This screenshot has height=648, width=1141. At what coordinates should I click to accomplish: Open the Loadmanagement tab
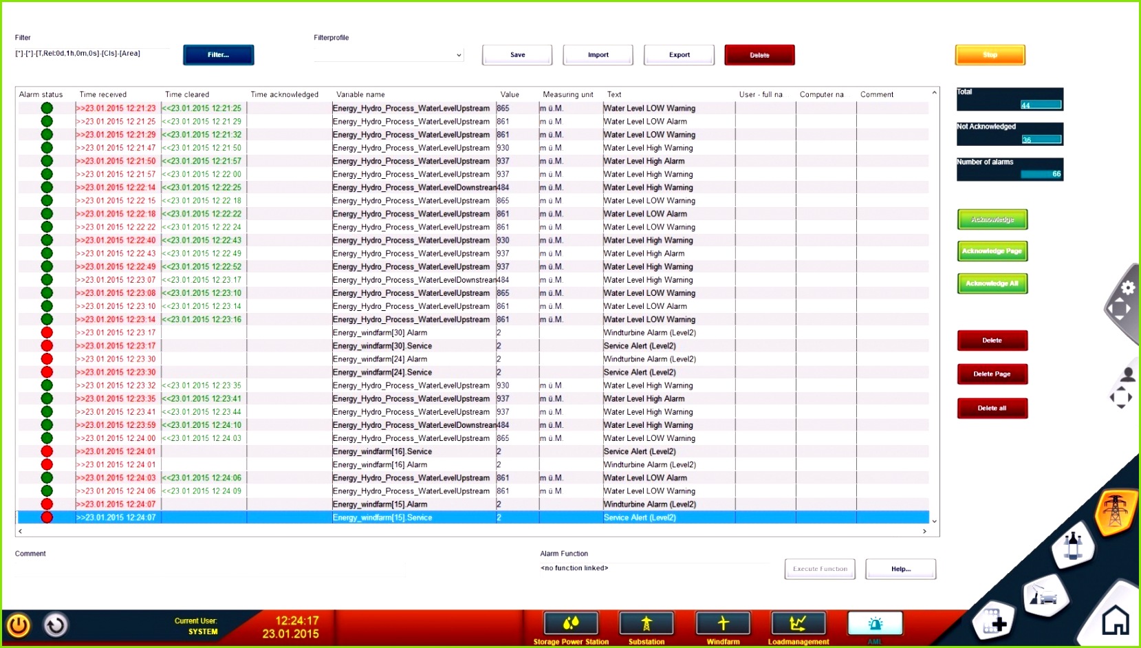point(798,624)
